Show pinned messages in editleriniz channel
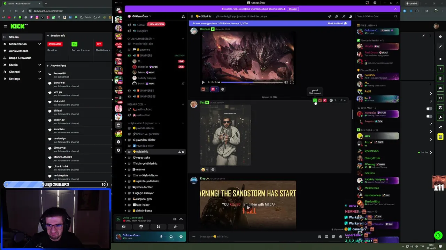 pos(344,16)
